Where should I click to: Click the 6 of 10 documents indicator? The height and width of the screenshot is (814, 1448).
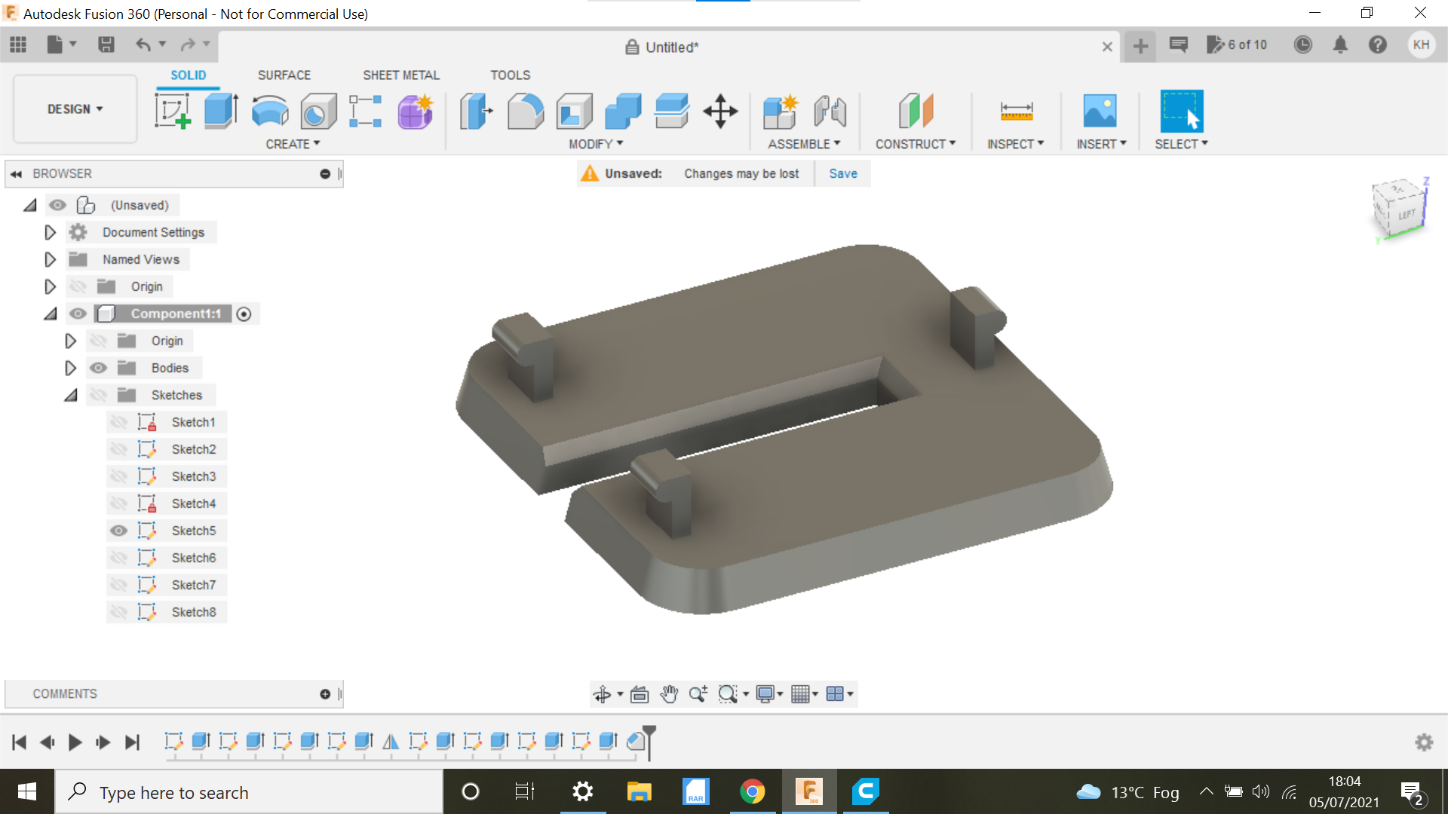coord(1237,44)
